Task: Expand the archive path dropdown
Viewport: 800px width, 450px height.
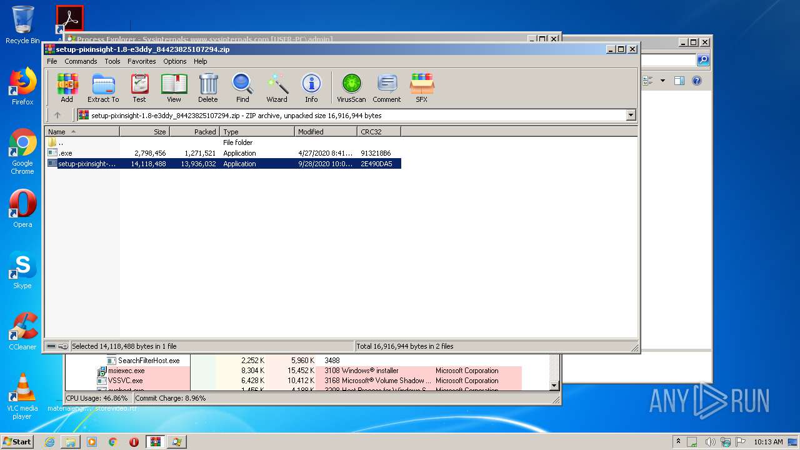Action: pyautogui.click(x=631, y=115)
